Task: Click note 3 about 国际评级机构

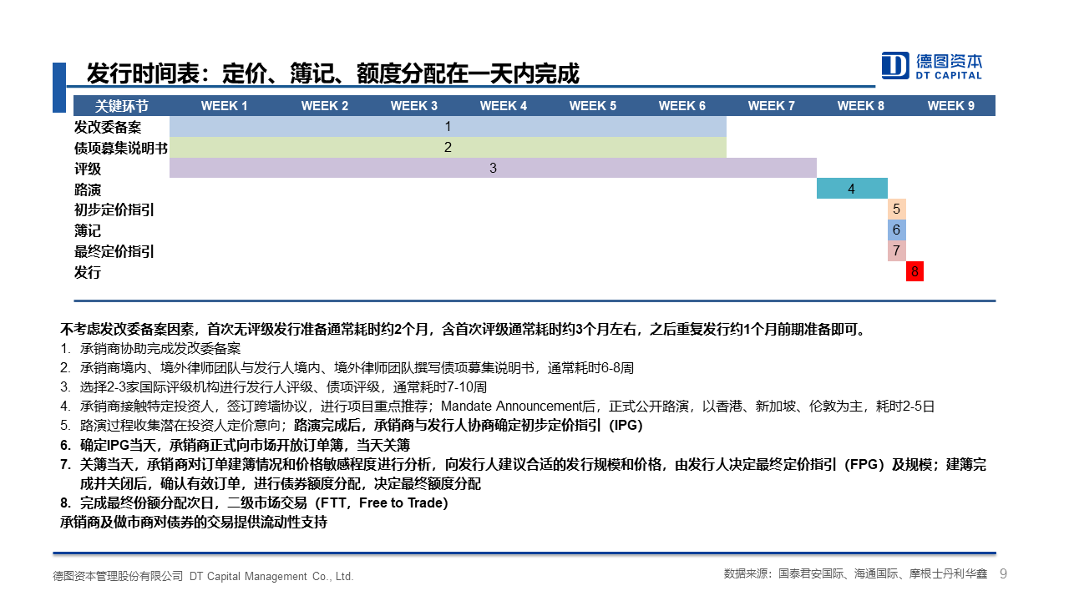Action: 273,387
